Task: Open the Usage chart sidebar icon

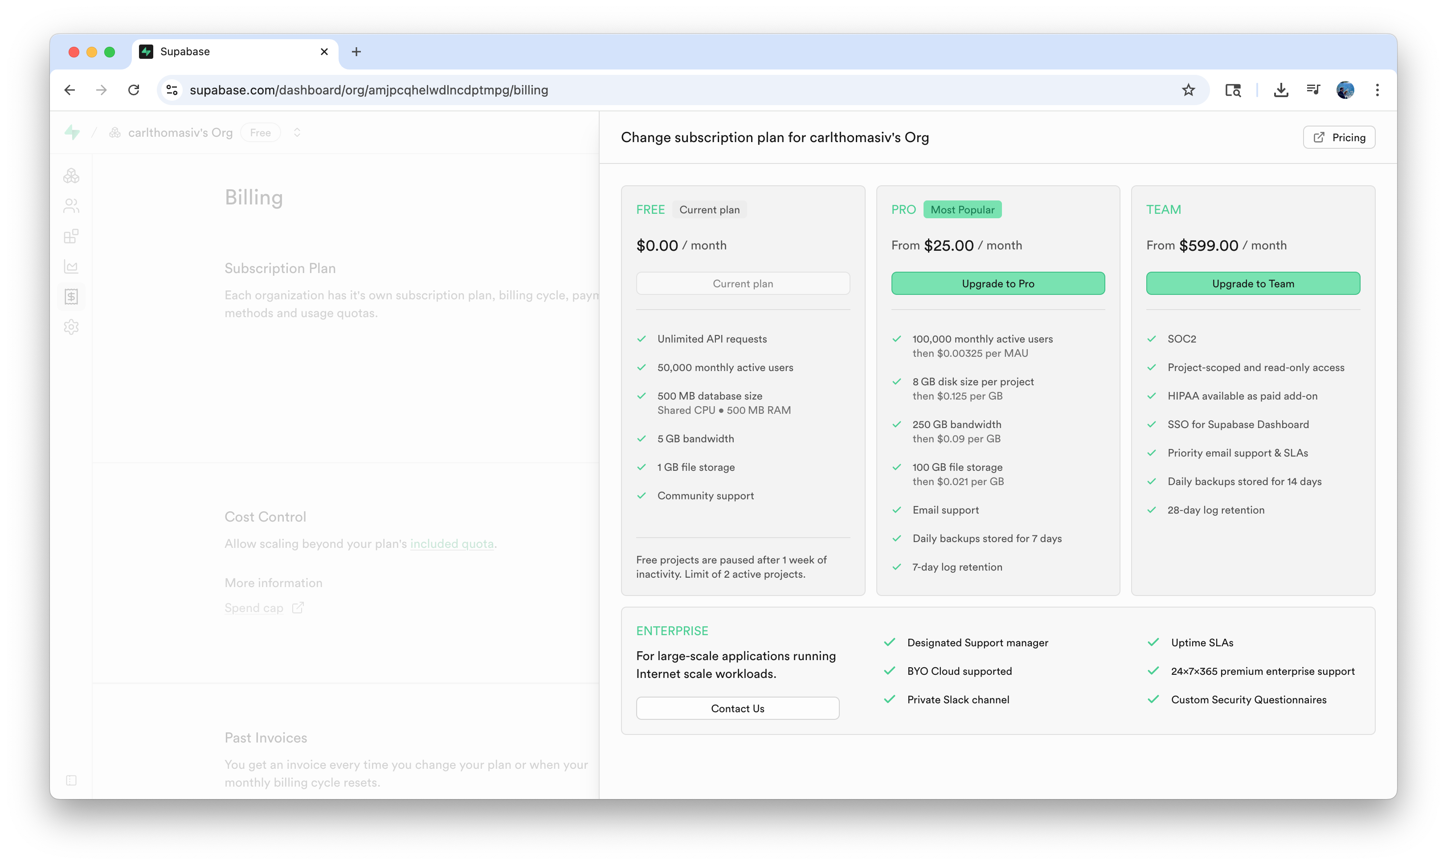Action: coord(71,266)
